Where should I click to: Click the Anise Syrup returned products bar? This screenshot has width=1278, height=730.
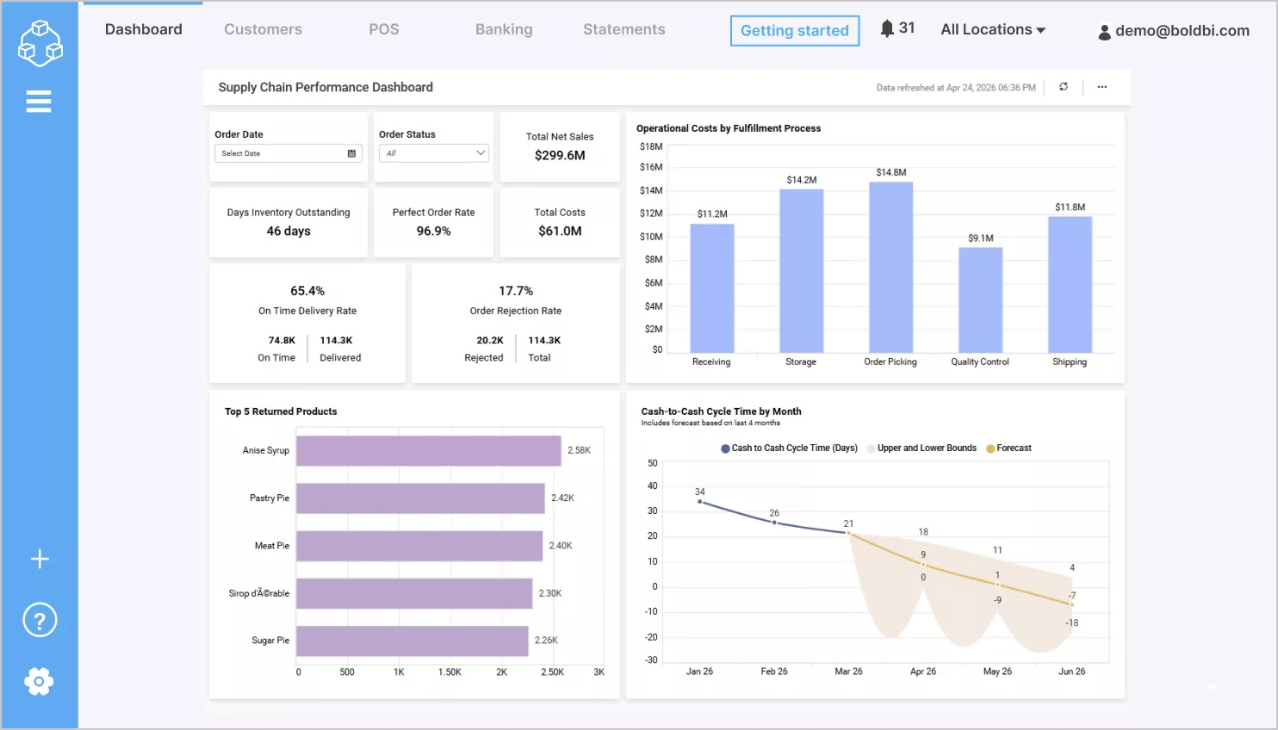(x=429, y=451)
